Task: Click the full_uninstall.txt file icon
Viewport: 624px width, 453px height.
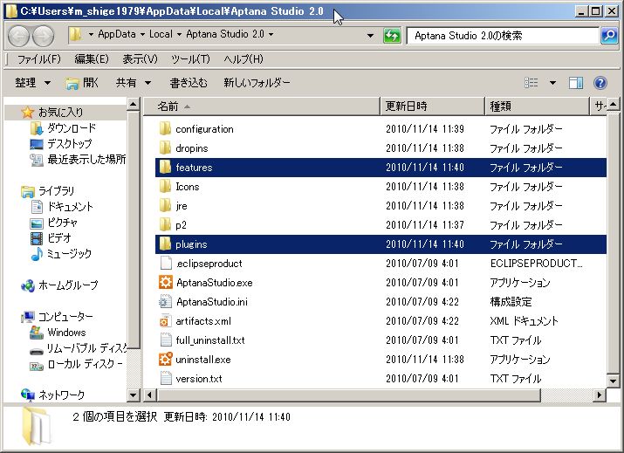Action: click(x=165, y=340)
